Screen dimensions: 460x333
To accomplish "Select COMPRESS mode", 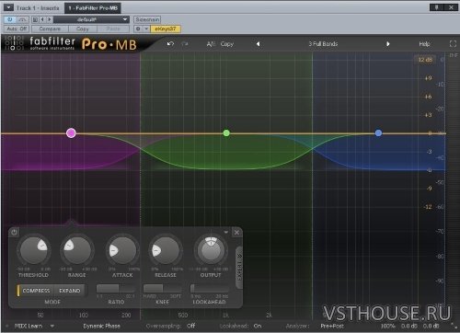I will click(36, 291).
